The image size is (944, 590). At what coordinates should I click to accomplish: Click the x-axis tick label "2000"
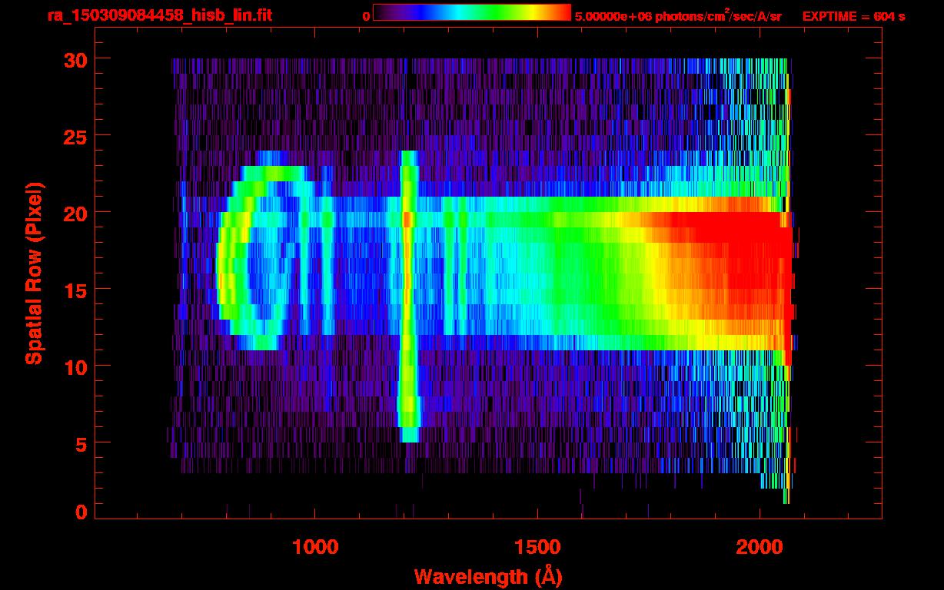coord(760,546)
